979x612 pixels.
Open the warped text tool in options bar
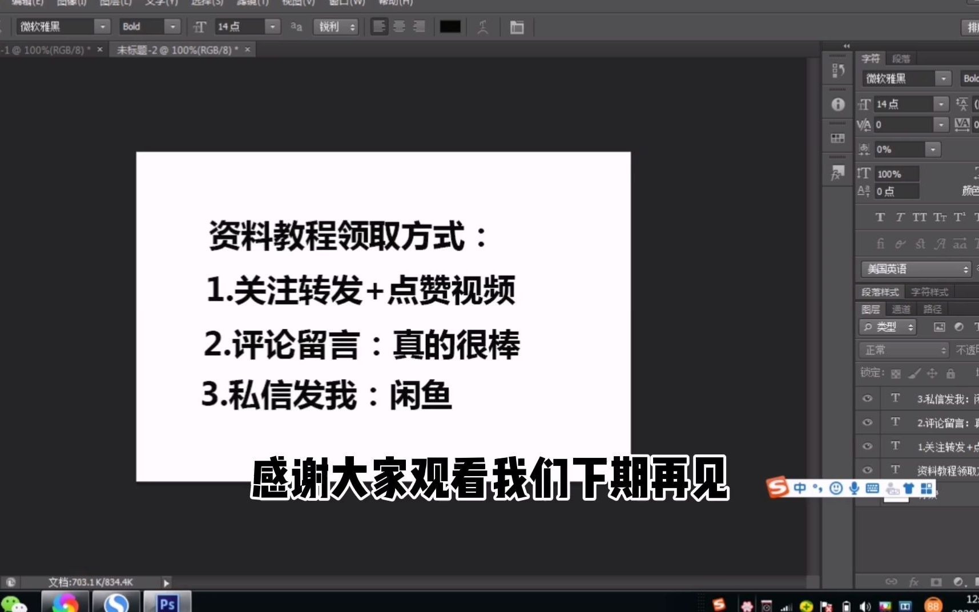click(x=483, y=27)
